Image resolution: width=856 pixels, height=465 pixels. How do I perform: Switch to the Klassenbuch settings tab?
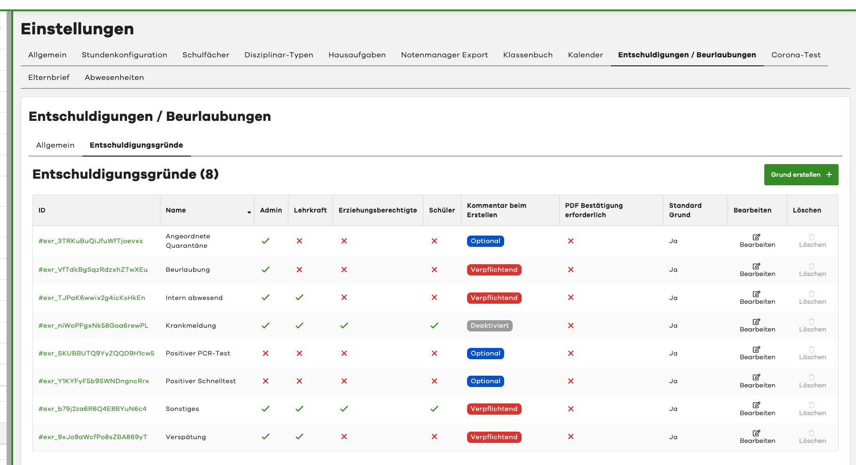pyautogui.click(x=528, y=55)
